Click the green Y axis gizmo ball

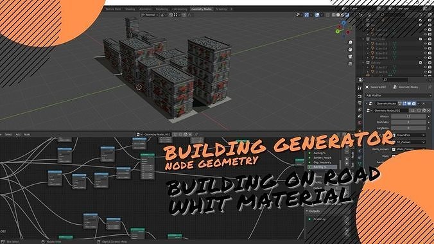tap(338, 31)
